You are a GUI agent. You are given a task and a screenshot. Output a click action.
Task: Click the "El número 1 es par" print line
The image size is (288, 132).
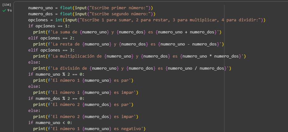coord(83,80)
